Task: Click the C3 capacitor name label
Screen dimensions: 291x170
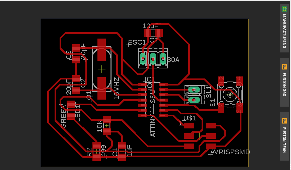Action: [69, 55]
